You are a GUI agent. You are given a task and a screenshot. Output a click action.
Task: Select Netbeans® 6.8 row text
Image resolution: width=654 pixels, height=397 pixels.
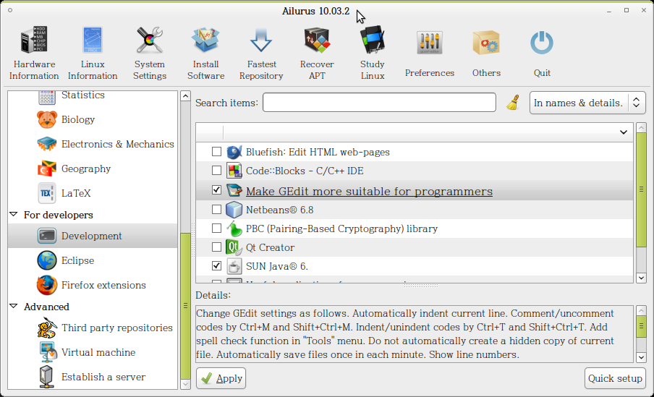279,210
